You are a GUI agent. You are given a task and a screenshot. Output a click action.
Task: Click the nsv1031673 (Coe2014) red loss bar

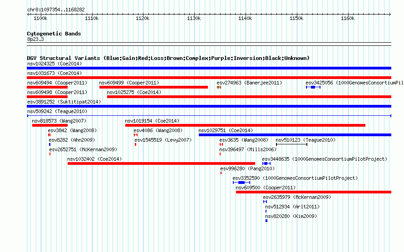click(x=209, y=78)
